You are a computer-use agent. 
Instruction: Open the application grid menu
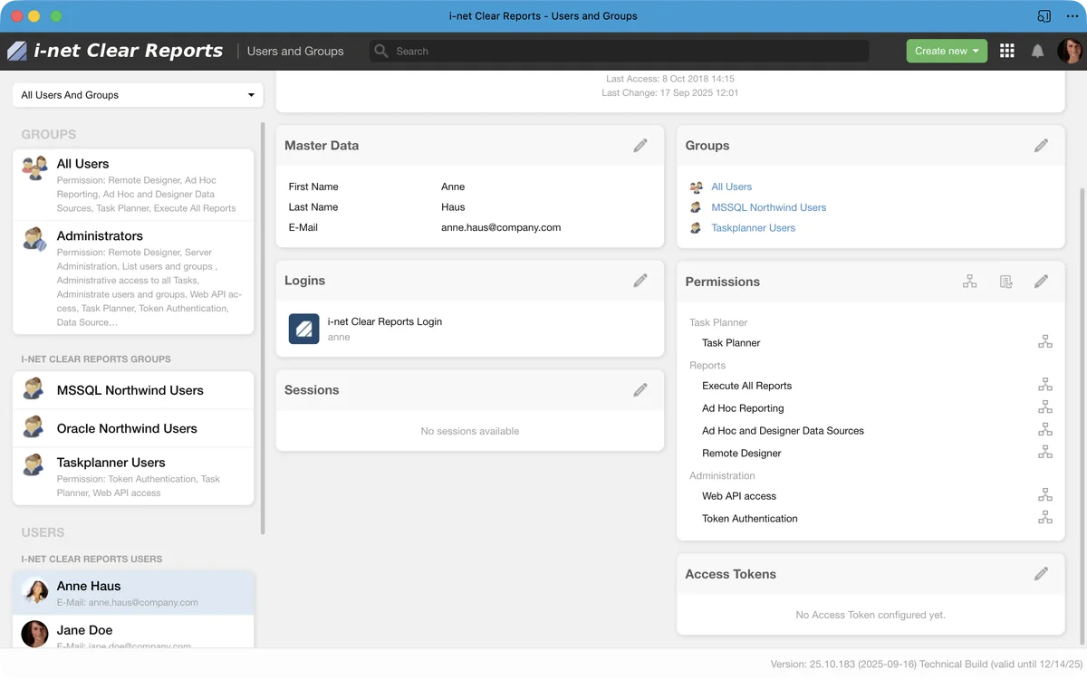[x=1006, y=52]
